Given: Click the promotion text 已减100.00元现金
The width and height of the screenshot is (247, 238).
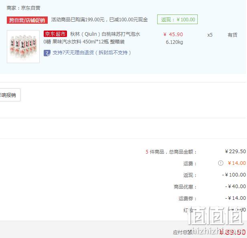Looking at the screenshot, I should (128, 20).
